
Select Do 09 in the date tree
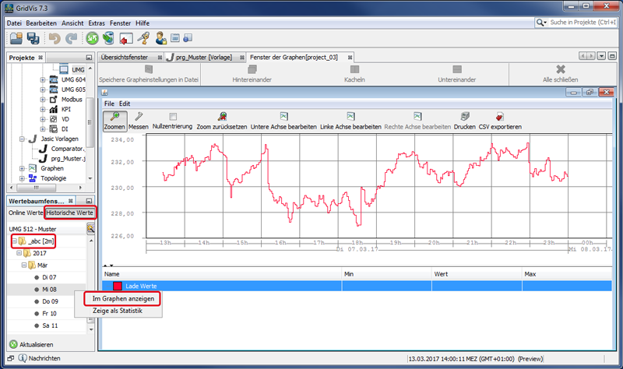[50, 301]
